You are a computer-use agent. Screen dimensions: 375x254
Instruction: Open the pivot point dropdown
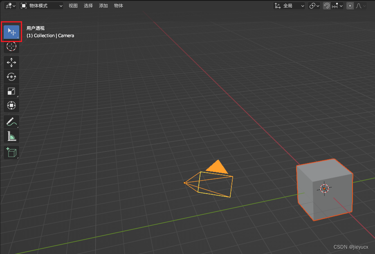click(x=314, y=6)
